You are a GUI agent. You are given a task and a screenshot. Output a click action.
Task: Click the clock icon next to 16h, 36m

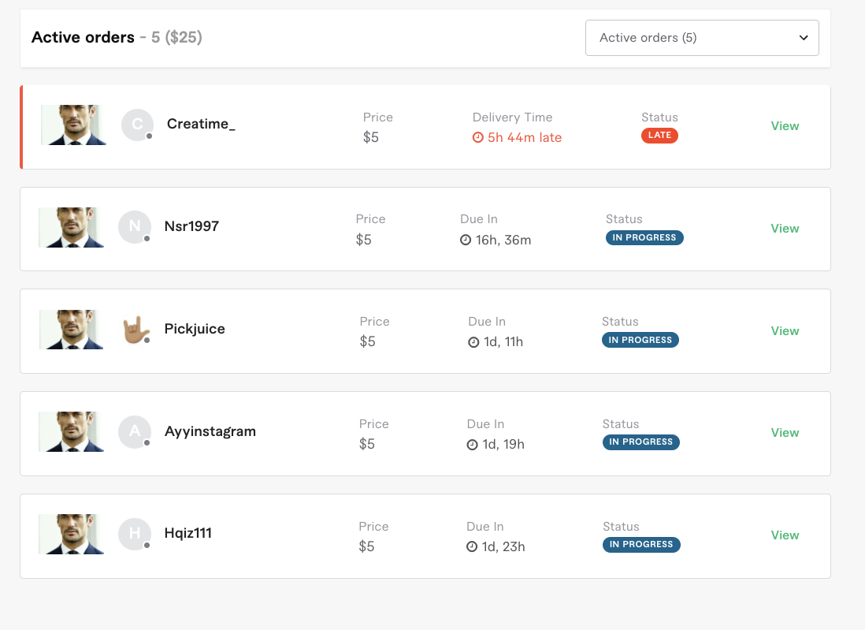466,240
